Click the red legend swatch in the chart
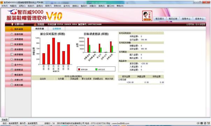211x126 pixels. (x=79, y=69)
